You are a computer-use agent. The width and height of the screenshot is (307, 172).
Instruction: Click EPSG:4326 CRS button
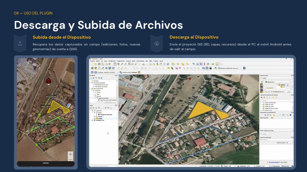(x=285, y=166)
